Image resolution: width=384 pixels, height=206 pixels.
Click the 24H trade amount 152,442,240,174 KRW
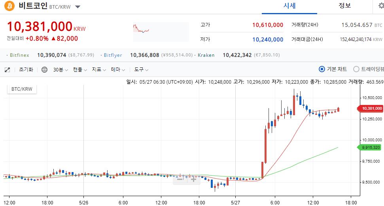coord(361,39)
